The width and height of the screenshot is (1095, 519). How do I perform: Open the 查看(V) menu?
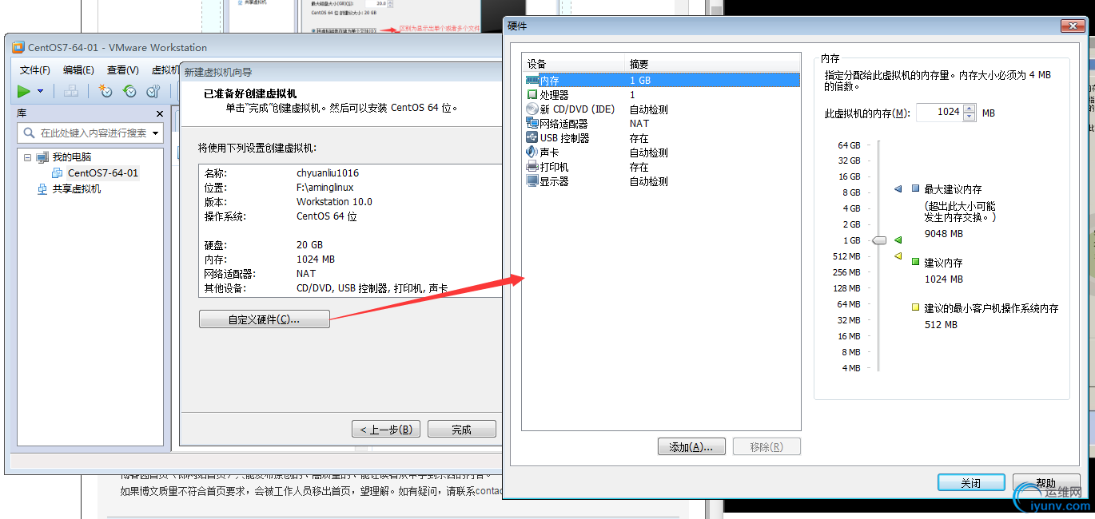122,70
